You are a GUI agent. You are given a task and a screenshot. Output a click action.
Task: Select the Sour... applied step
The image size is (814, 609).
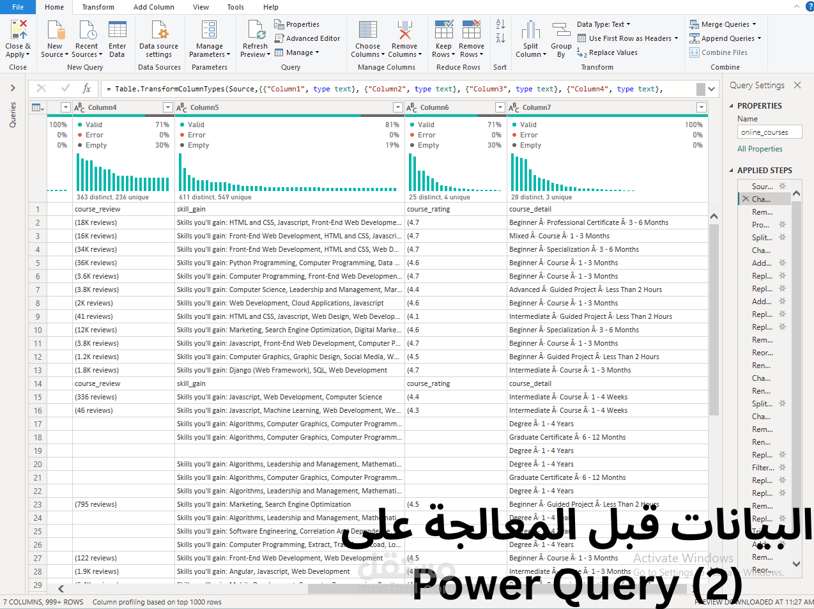pos(763,186)
